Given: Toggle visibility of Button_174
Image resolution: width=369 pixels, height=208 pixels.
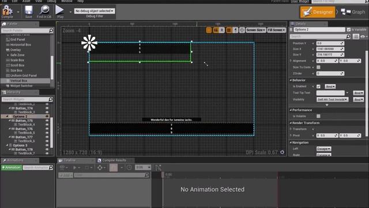Looking at the screenshot, I should (x=47, y=108).
